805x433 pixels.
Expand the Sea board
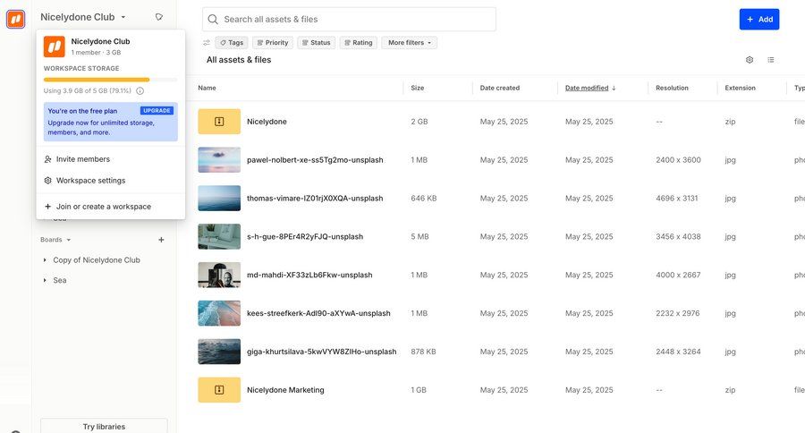click(x=45, y=280)
